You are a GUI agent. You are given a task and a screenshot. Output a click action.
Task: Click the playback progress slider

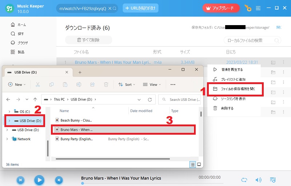pos(145,183)
